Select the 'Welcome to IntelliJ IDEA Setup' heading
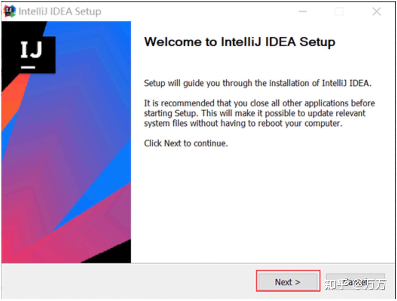 point(240,42)
